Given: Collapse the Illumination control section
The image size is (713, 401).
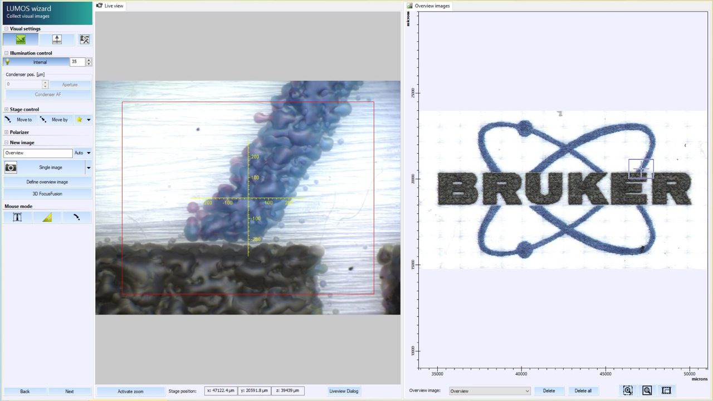Looking at the screenshot, I should (7, 53).
